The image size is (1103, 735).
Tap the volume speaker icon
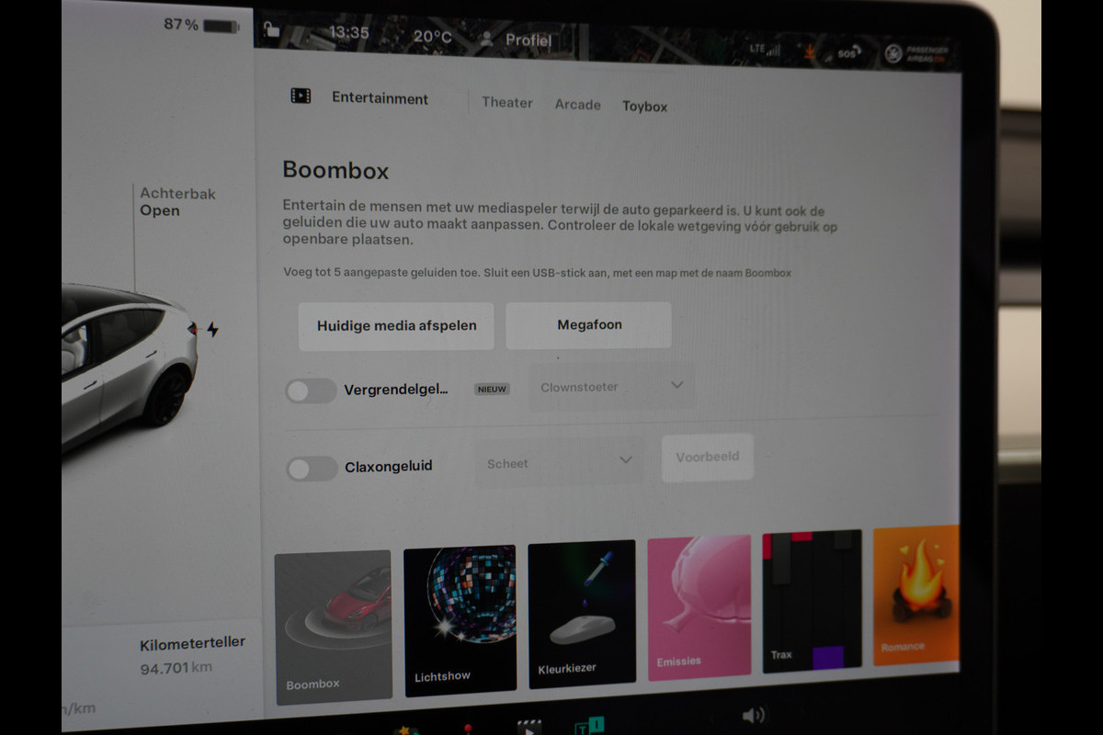click(754, 715)
